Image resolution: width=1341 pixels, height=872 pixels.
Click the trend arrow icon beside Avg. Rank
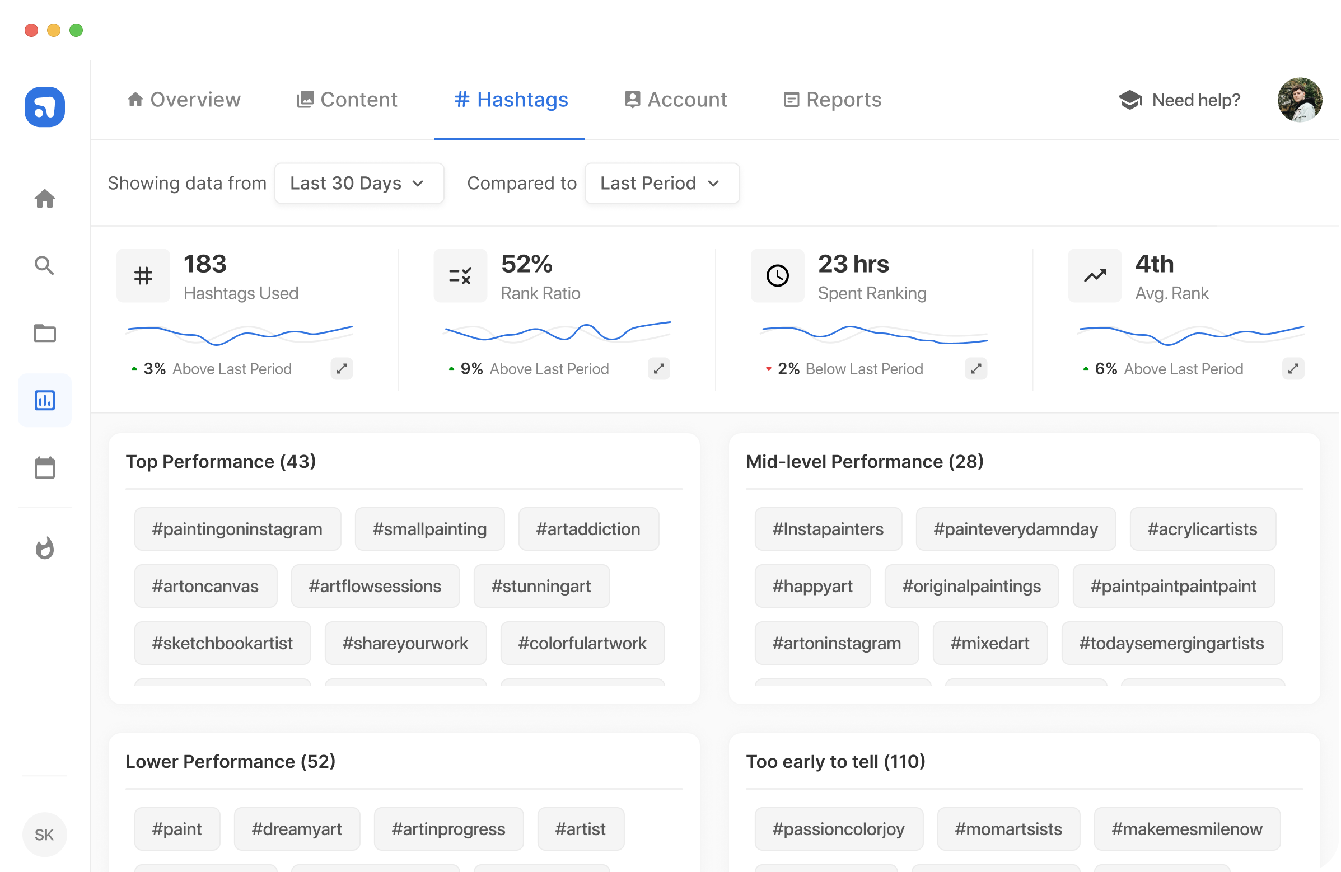(x=1095, y=275)
